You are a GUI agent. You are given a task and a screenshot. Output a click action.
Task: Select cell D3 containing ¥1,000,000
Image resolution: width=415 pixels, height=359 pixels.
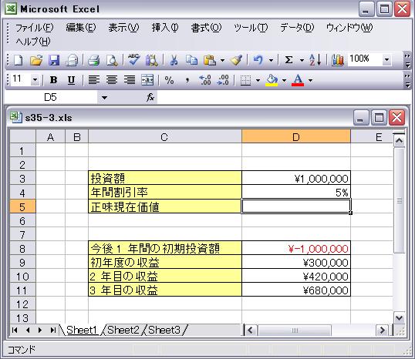click(x=296, y=178)
